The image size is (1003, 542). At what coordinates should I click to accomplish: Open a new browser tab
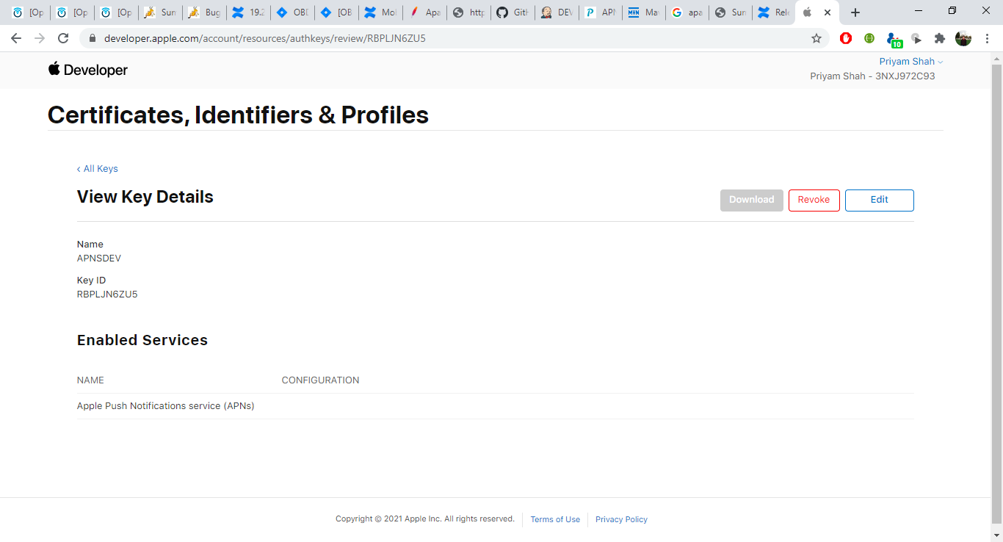tap(855, 12)
